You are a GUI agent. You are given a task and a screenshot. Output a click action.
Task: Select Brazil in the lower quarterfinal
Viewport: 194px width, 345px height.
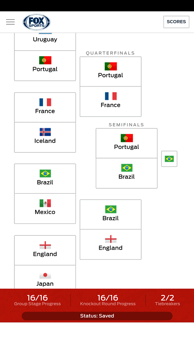pos(110,215)
